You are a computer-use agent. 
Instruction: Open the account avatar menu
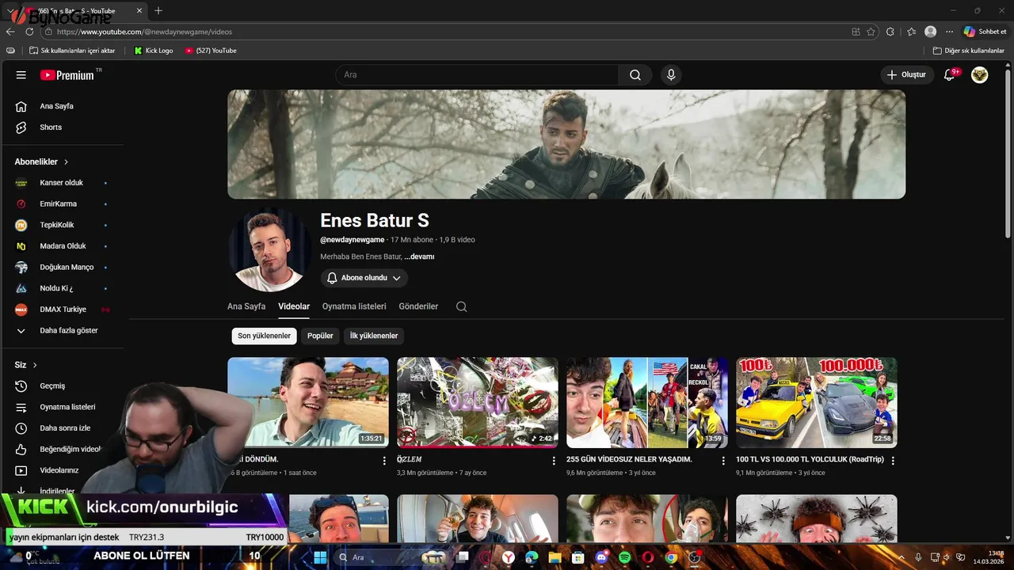pos(980,74)
